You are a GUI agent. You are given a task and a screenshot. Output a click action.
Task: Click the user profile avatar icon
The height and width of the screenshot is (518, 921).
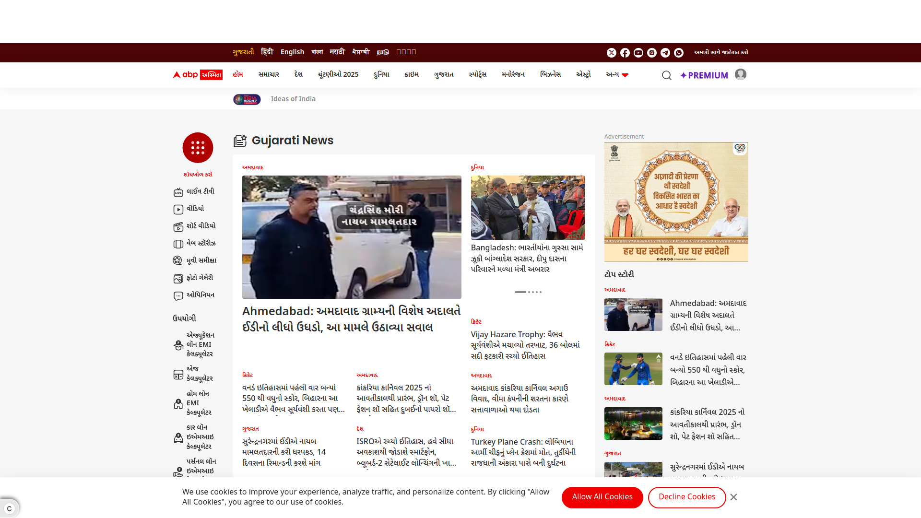(x=740, y=75)
